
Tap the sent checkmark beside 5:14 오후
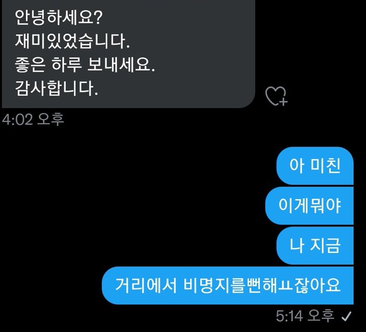pos(347,316)
